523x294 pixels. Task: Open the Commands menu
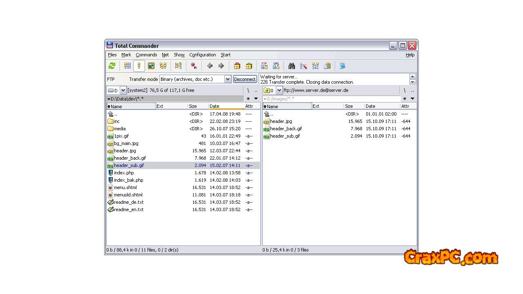(146, 55)
